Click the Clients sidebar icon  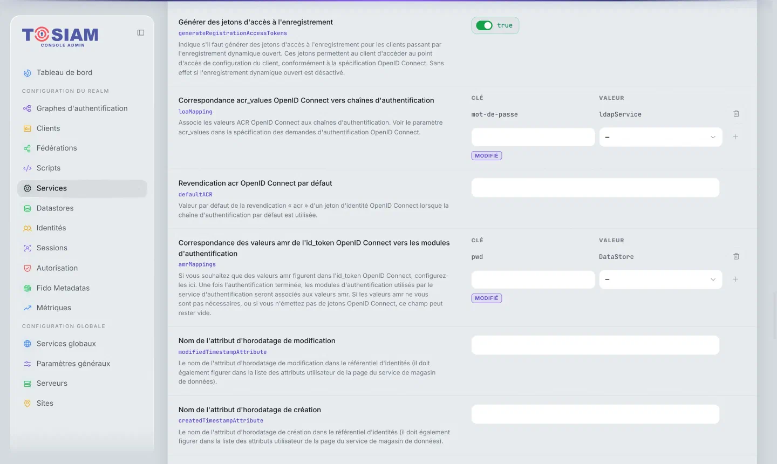tap(28, 128)
